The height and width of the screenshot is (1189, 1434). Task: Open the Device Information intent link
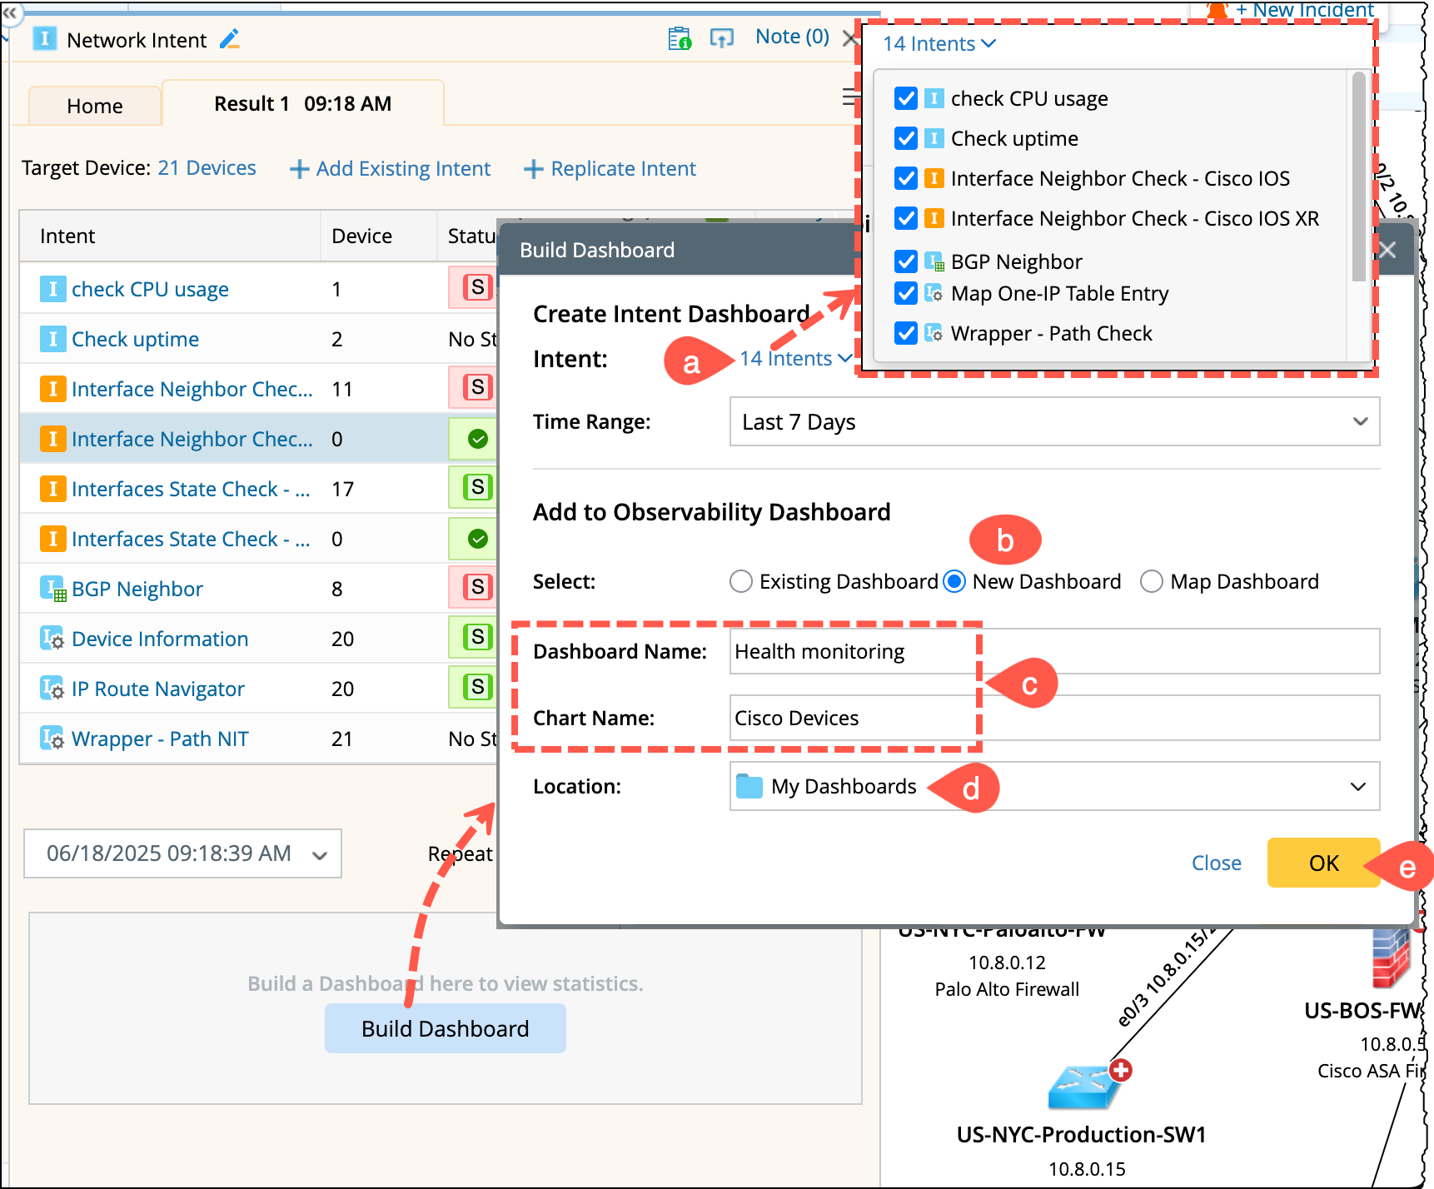[x=160, y=639]
